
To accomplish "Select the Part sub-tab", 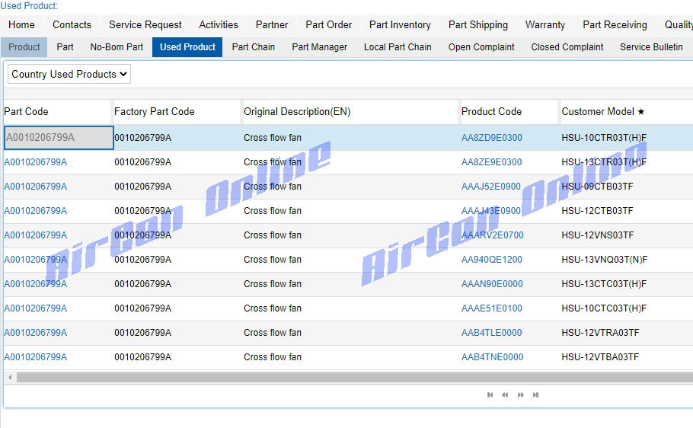I will [x=65, y=47].
